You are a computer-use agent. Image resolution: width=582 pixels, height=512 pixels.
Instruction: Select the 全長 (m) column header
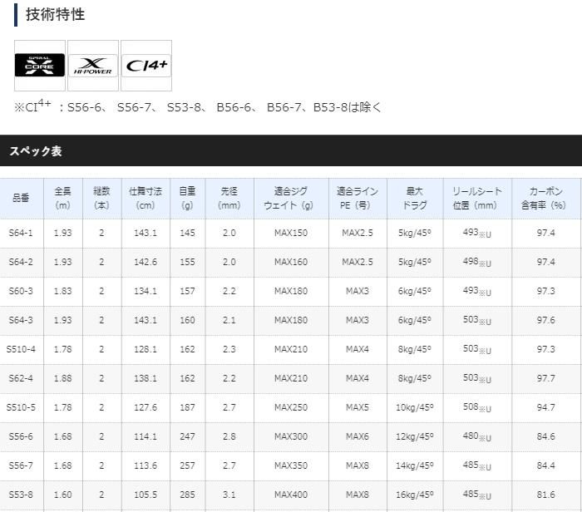[62, 198]
